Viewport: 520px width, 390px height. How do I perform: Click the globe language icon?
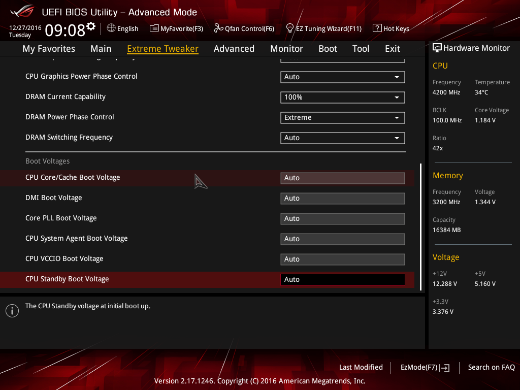coord(111,28)
